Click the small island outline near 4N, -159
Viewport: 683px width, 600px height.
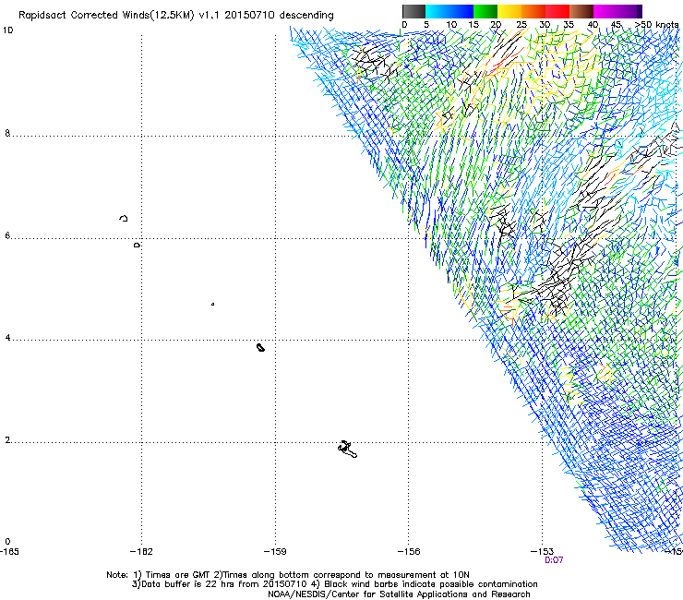(260, 347)
